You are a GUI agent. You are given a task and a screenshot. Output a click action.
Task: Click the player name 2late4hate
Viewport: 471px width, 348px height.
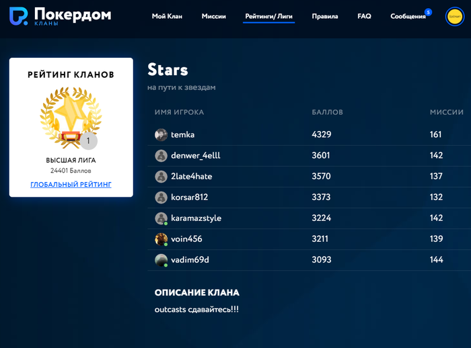pyautogui.click(x=191, y=177)
